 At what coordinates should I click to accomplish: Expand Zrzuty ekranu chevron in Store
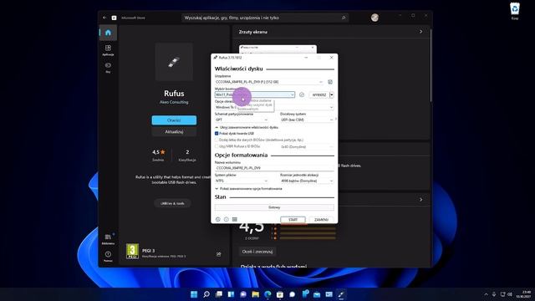tap(420, 32)
